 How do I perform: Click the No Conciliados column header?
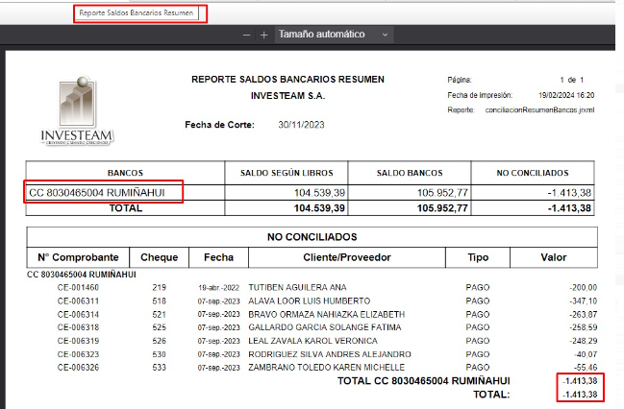pyautogui.click(x=533, y=173)
